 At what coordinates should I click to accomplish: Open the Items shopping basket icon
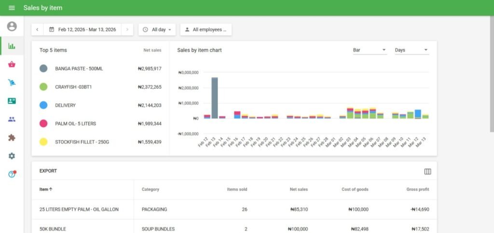pos(12,65)
